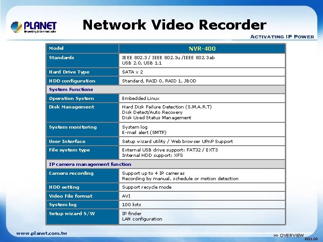Go to the OVERVIEW link
Screen dimensions: 323x242
[288, 235]
